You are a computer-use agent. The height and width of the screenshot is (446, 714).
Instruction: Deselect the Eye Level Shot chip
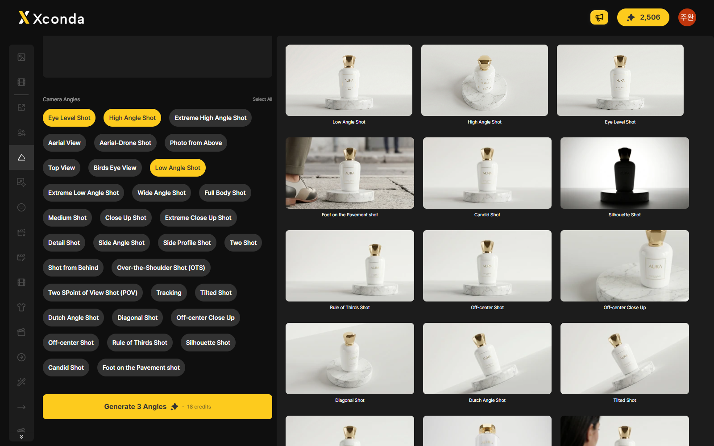point(69,118)
